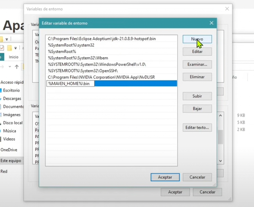Open the Editar texto... option
The height and width of the screenshot is (207, 254).
197,127
